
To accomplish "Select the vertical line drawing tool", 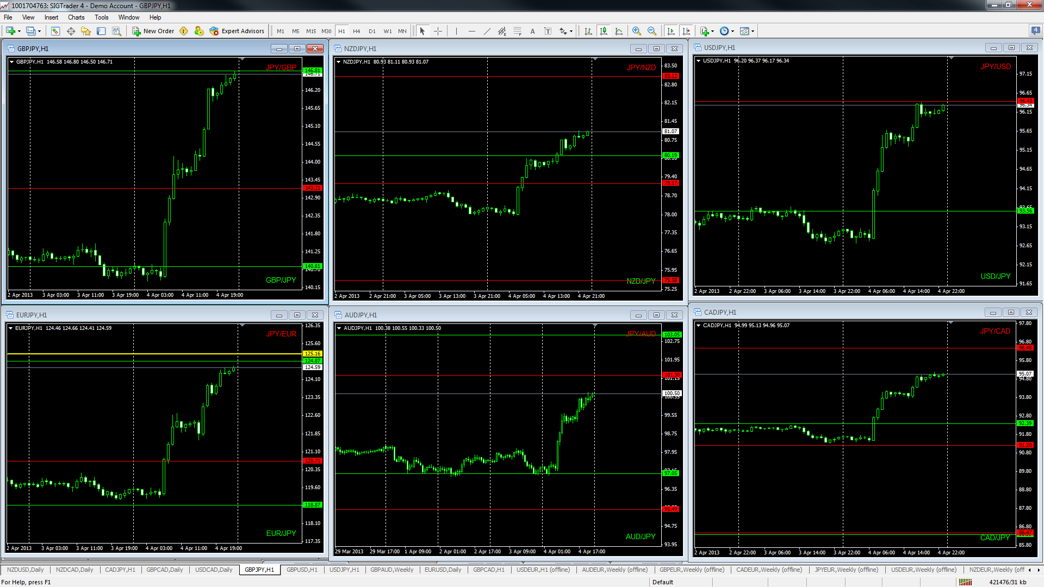I will (456, 31).
